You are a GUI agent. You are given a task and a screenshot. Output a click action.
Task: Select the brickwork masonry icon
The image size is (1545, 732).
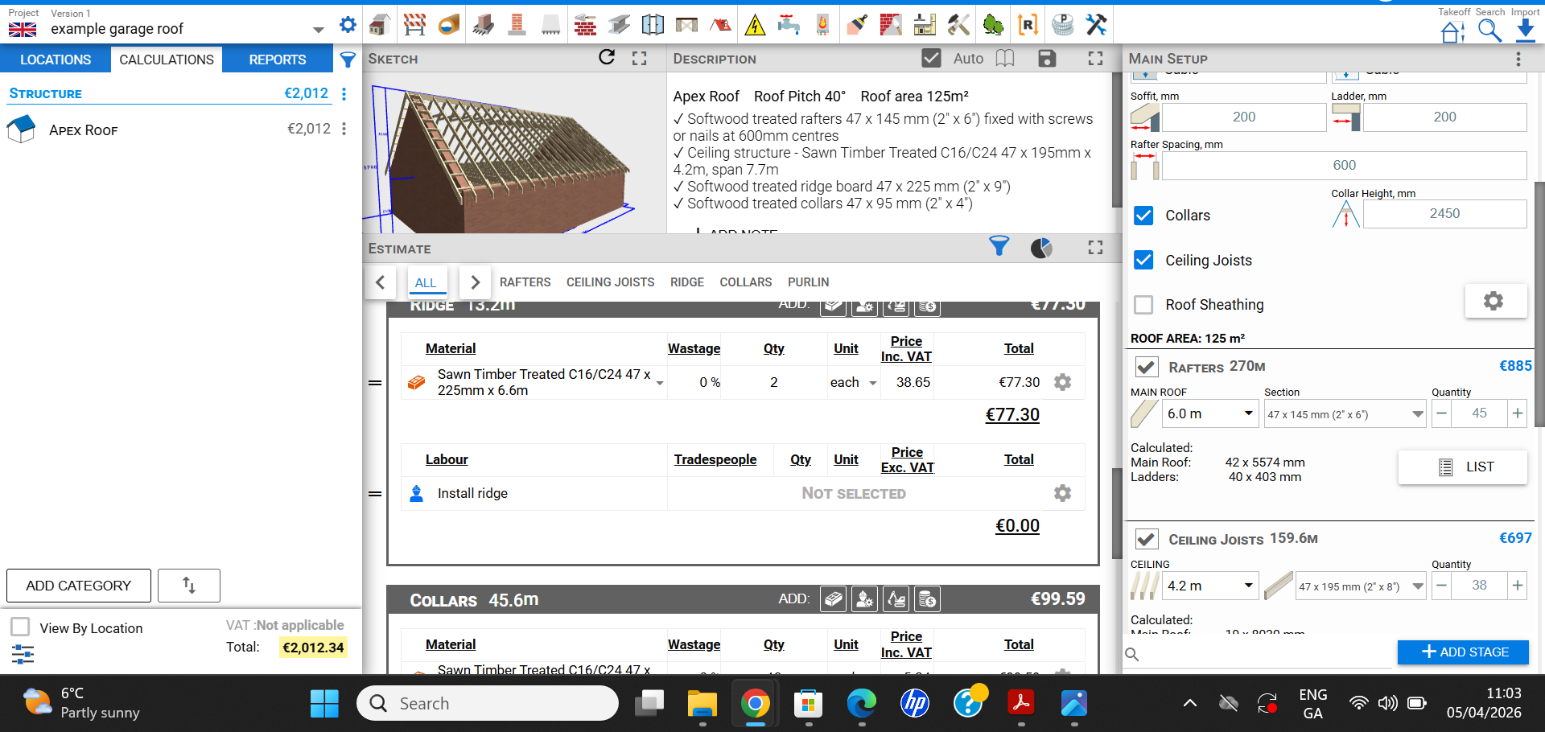click(x=586, y=25)
